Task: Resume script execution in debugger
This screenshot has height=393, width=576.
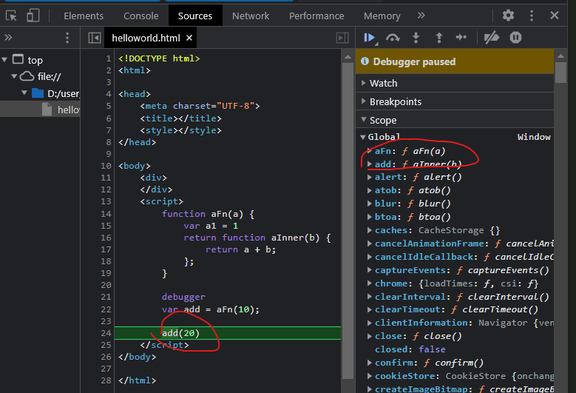Action: [370, 38]
